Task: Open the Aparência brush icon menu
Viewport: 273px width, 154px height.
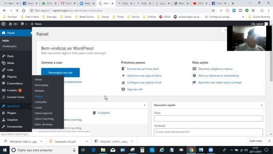Action: click(x=4, y=106)
